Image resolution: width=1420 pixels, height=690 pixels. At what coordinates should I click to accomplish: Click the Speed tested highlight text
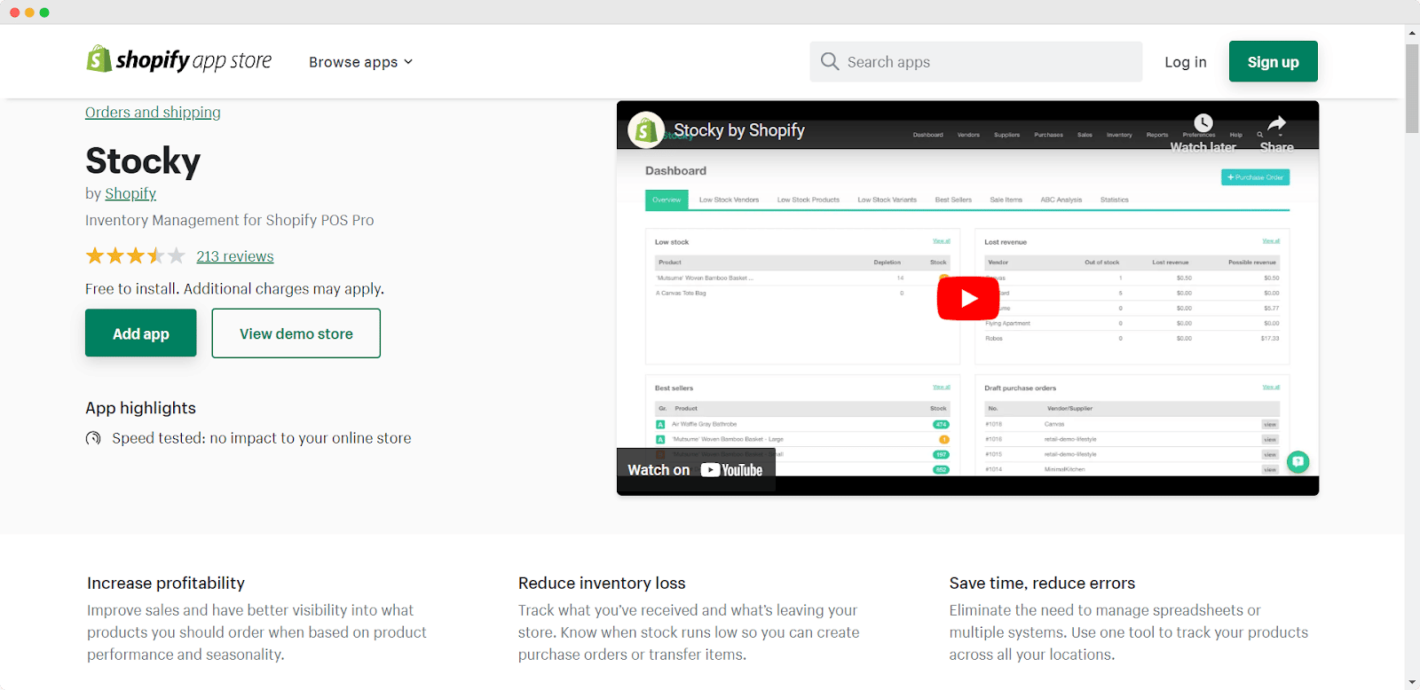tap(262, 438)
